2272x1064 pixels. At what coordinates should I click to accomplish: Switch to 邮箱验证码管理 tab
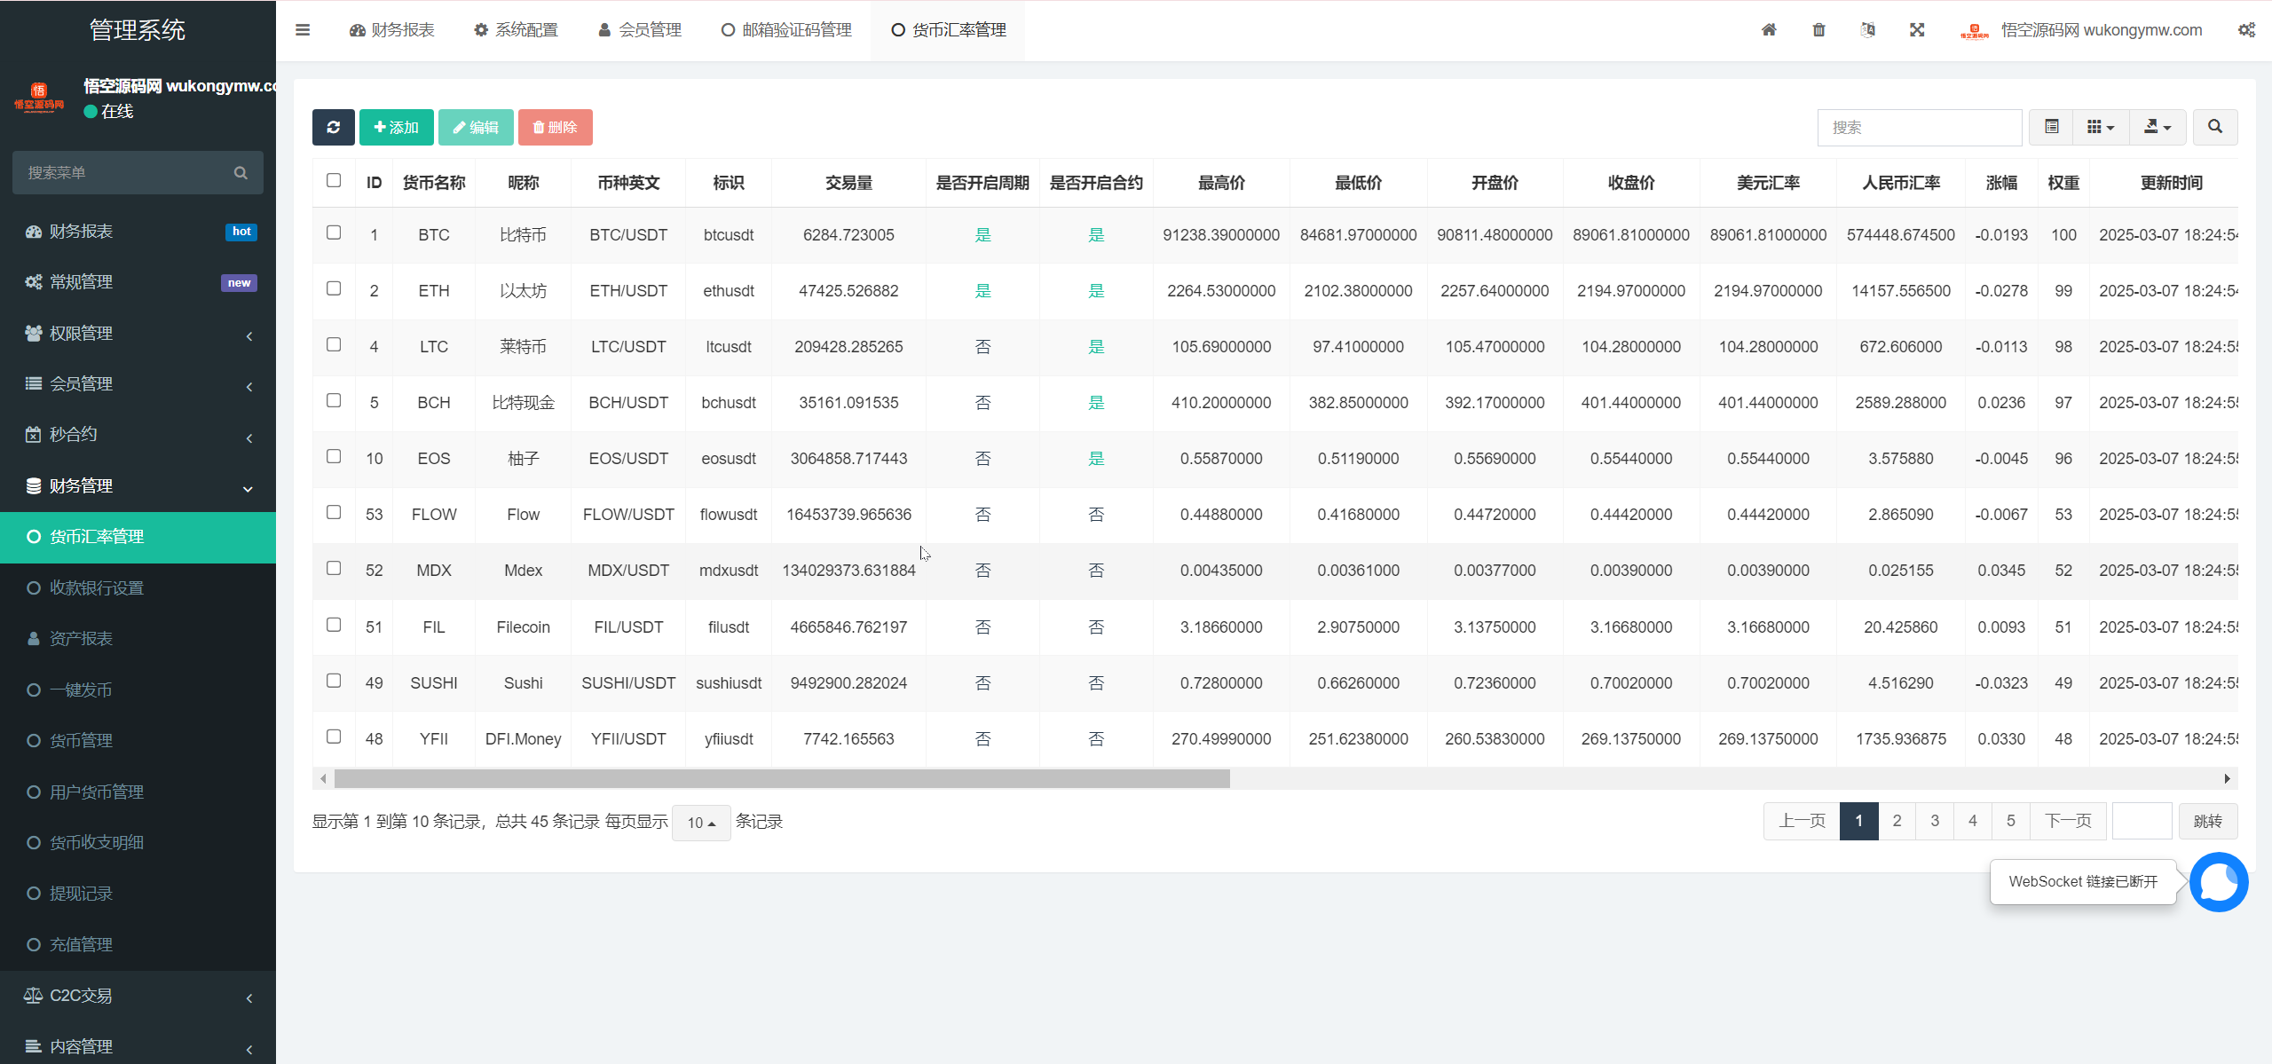click(x=786, y=30)
